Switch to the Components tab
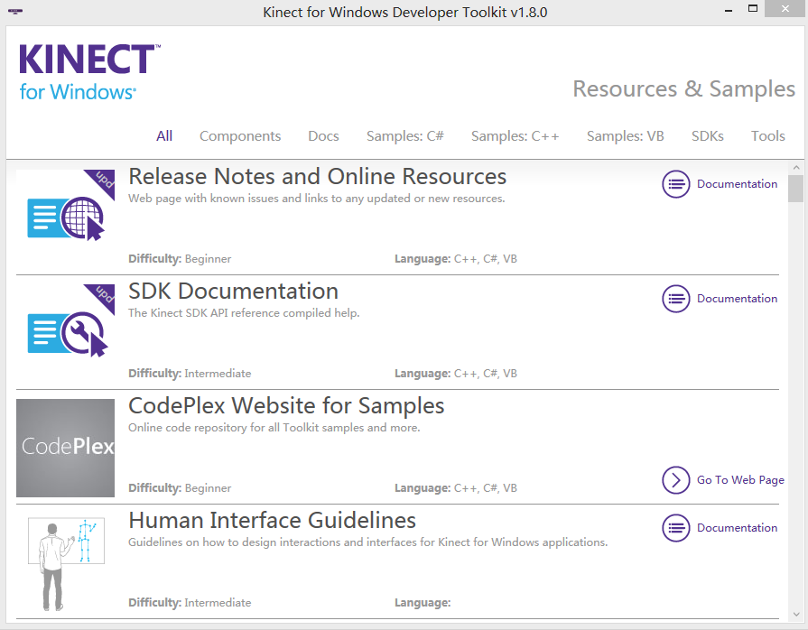This screenshot has width=808, height=630. pyautogui.click(x=240, y=136)
